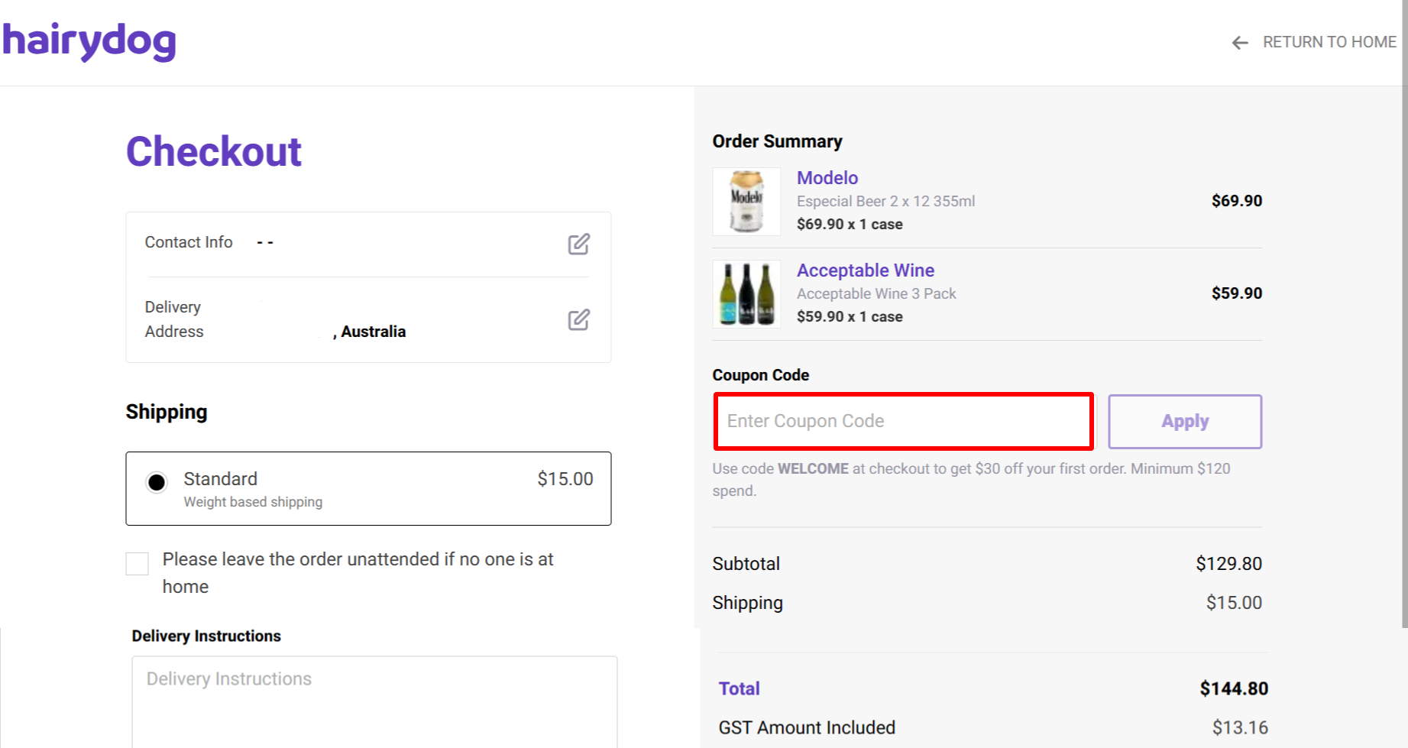Click RETURN TO HOME
This screenshot has height=748, width=1408.
1330,42
